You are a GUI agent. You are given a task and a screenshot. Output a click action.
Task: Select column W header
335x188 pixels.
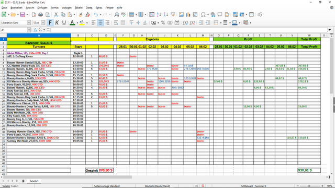(x=309, y=36)
